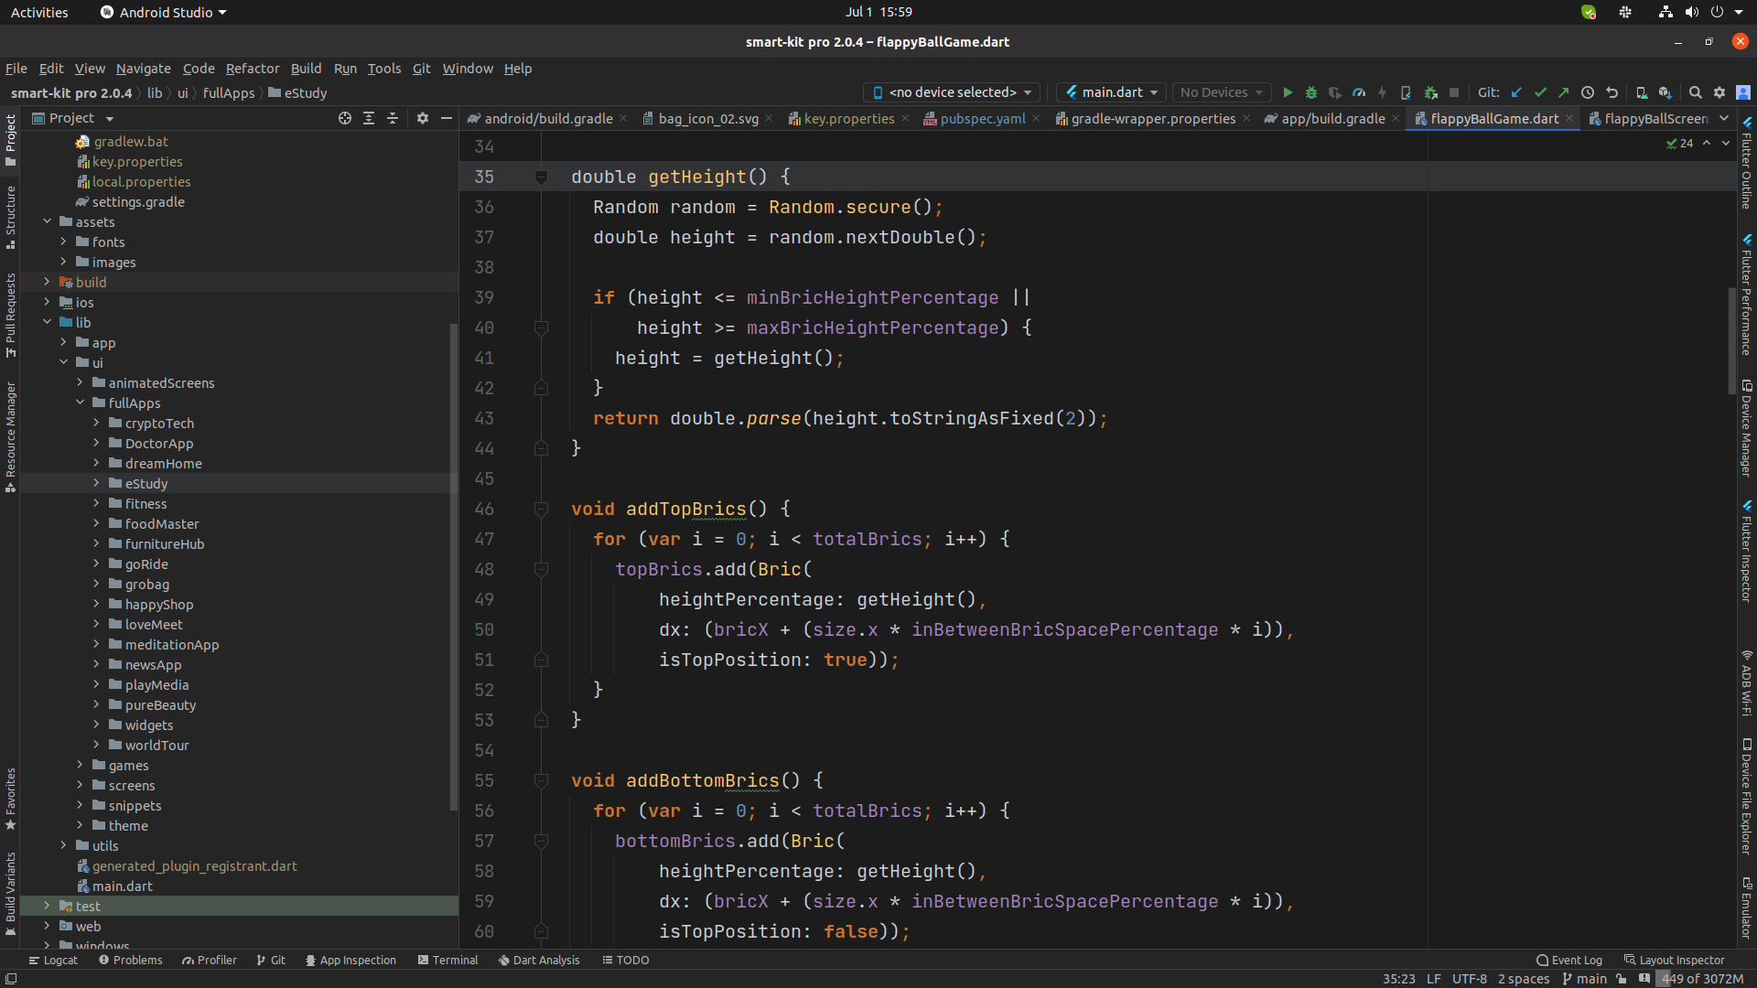Viewport: 1757px width, 988px height.
Task: Expand the eStudy folder
Action: coord(96,483)
